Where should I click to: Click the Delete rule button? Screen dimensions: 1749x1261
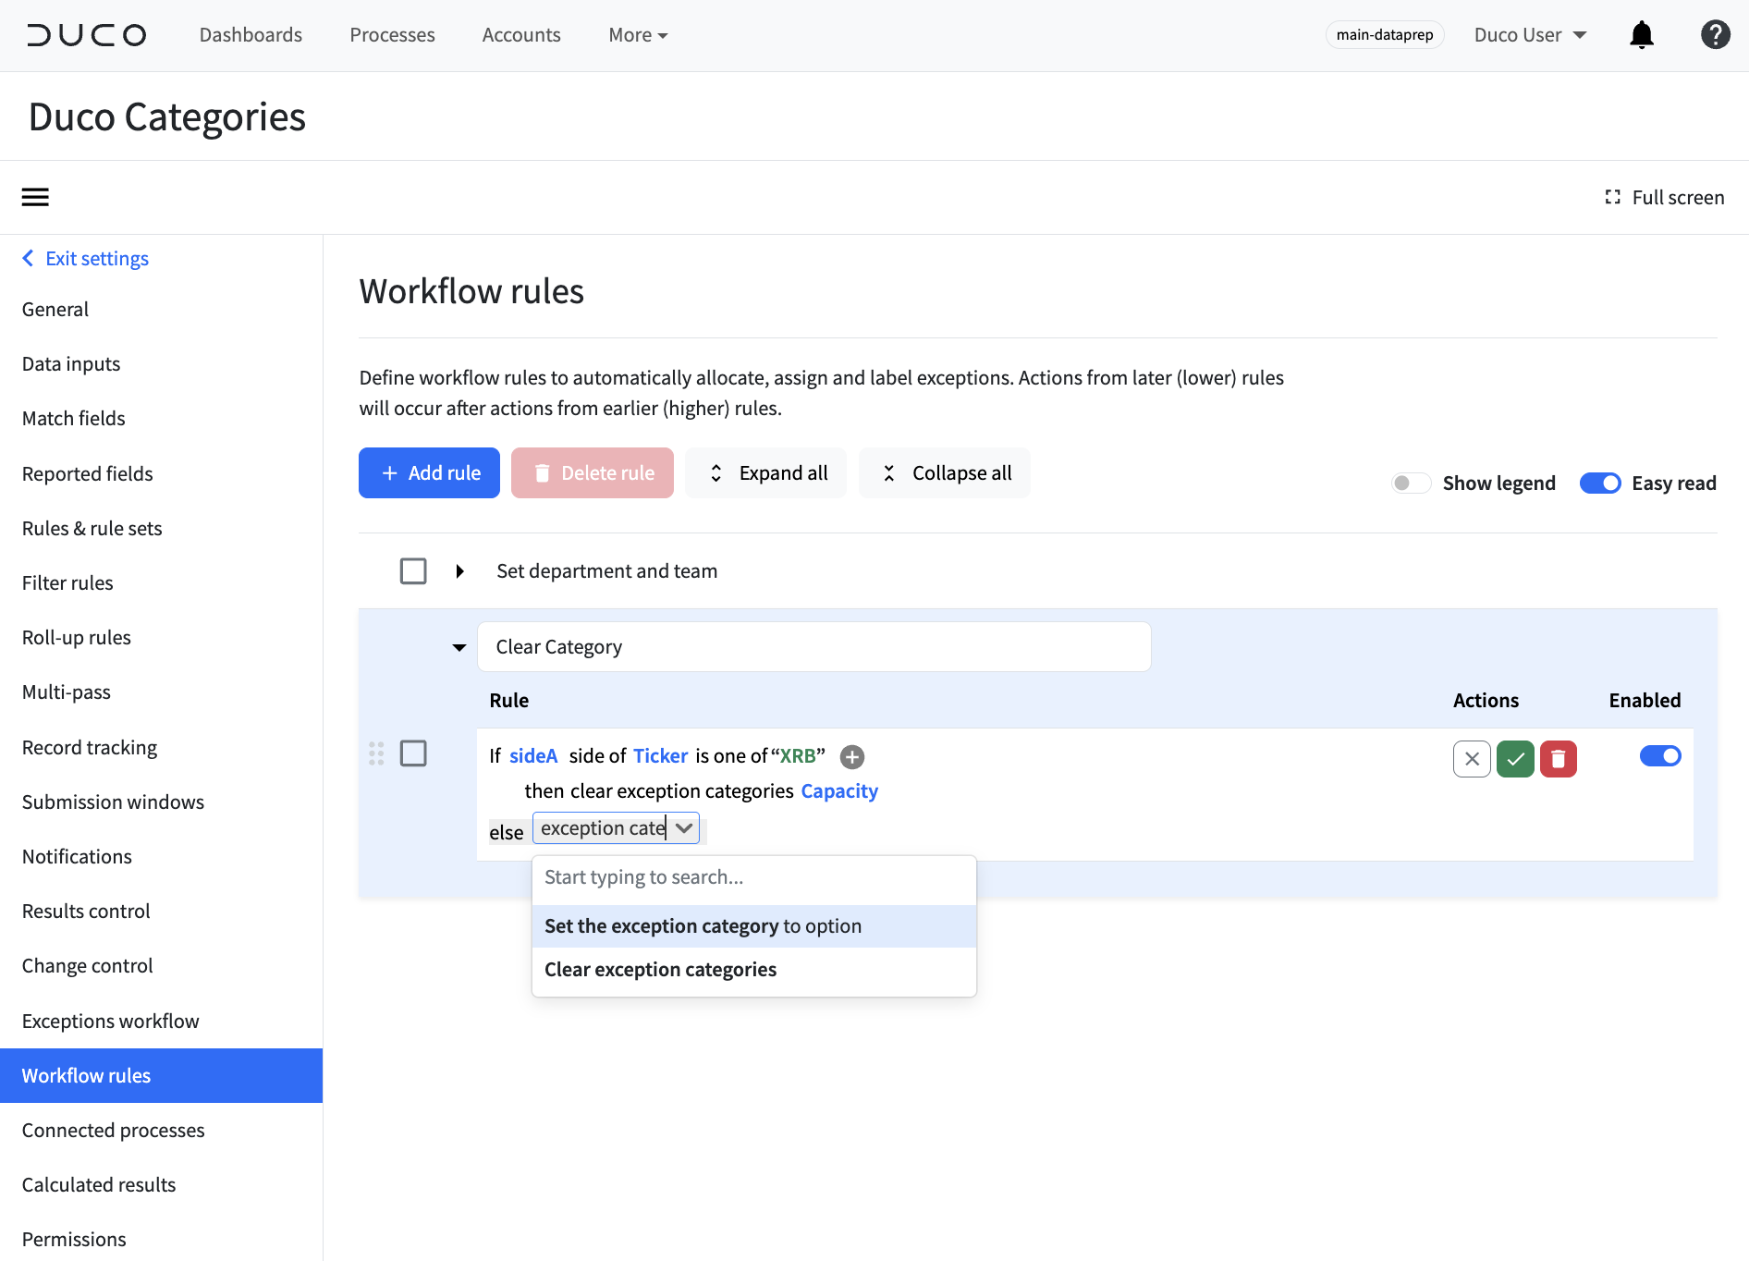pyautogui.click(x=592, y=473)
